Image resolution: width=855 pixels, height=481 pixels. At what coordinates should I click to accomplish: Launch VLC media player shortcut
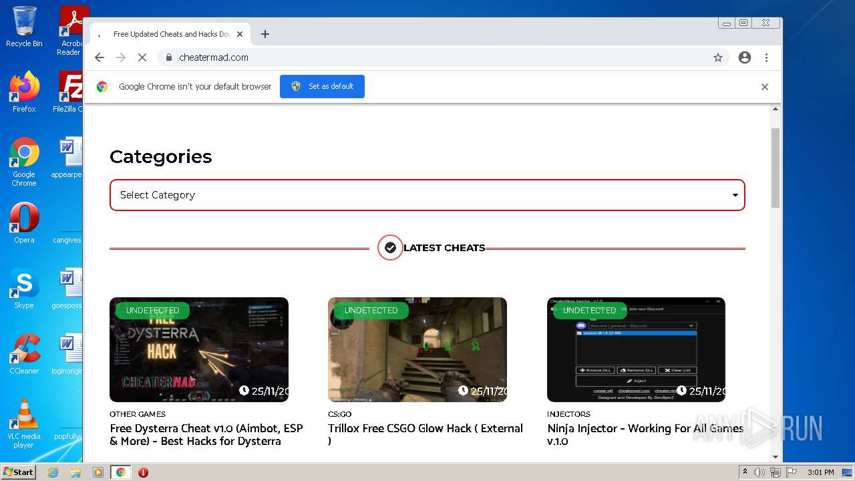click(x=24, y=424)
